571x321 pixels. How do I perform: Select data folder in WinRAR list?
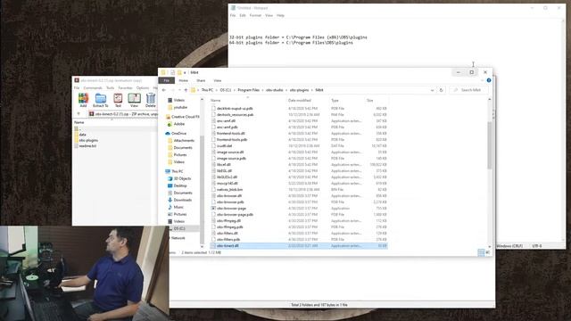coord(82,135)
